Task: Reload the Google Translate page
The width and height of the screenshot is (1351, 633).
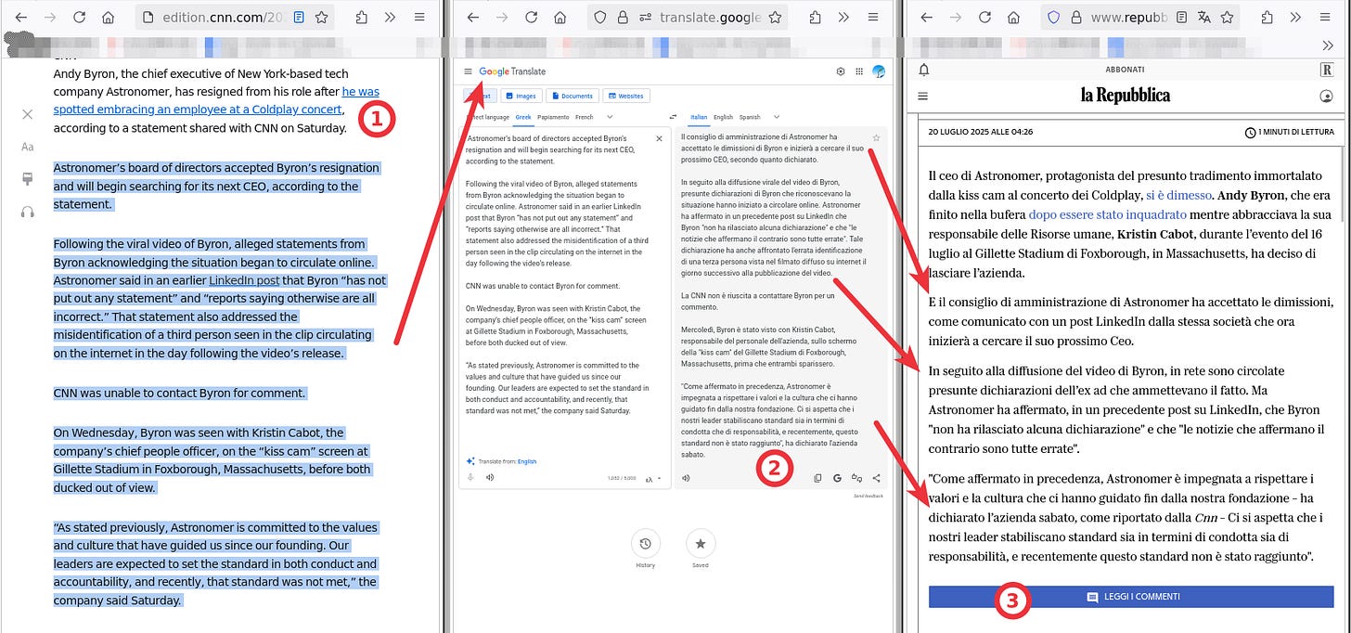Action: [x=531, y=17]
